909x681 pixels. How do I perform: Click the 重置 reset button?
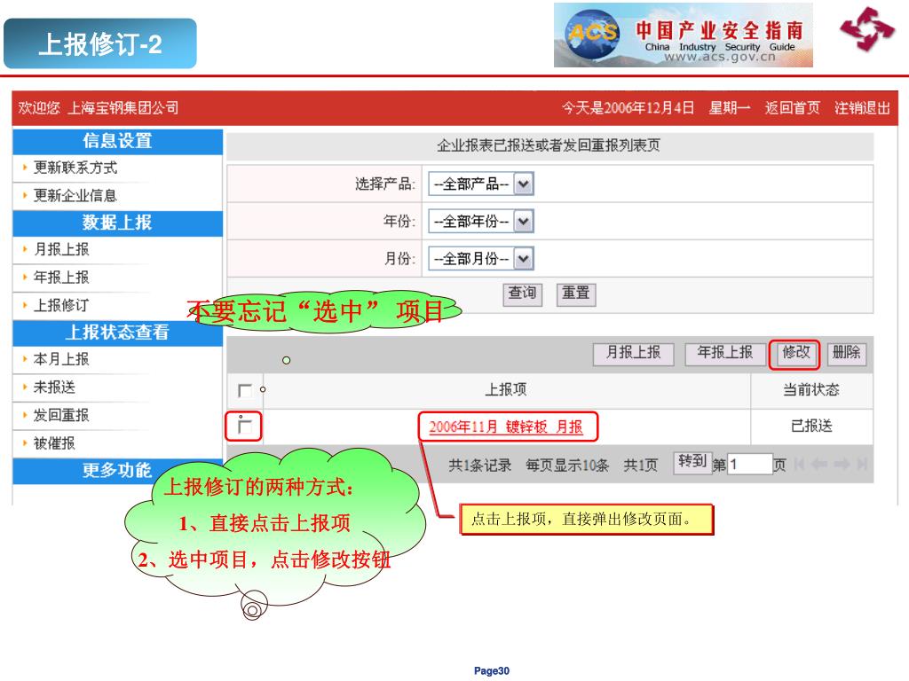(x=575, y=294)
